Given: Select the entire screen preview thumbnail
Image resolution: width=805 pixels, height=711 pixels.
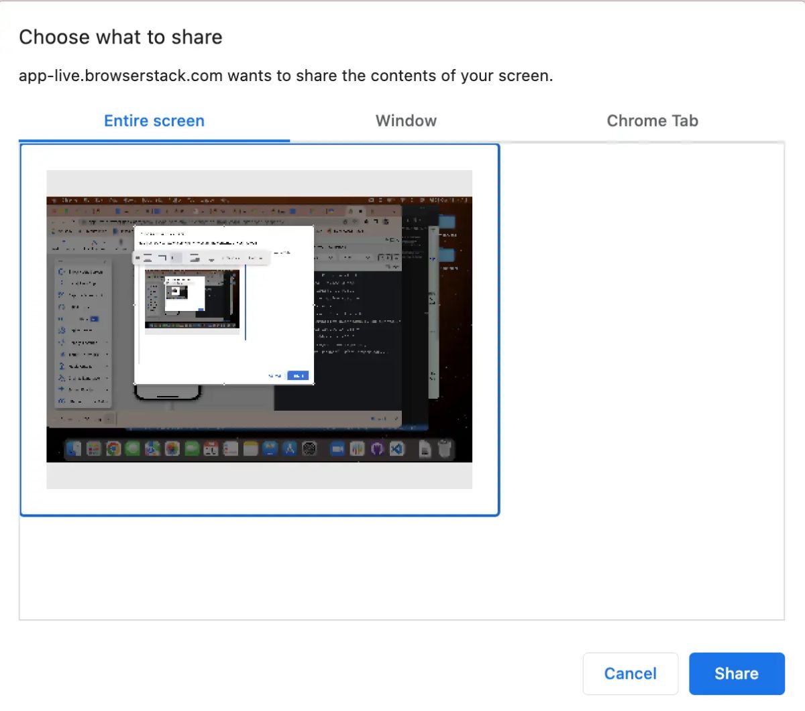Looking at the screenshot, I should pos(260,330).
